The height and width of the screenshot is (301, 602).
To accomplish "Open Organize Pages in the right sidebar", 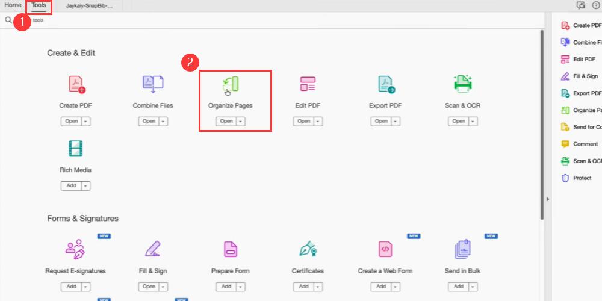I will pos(582,110).
